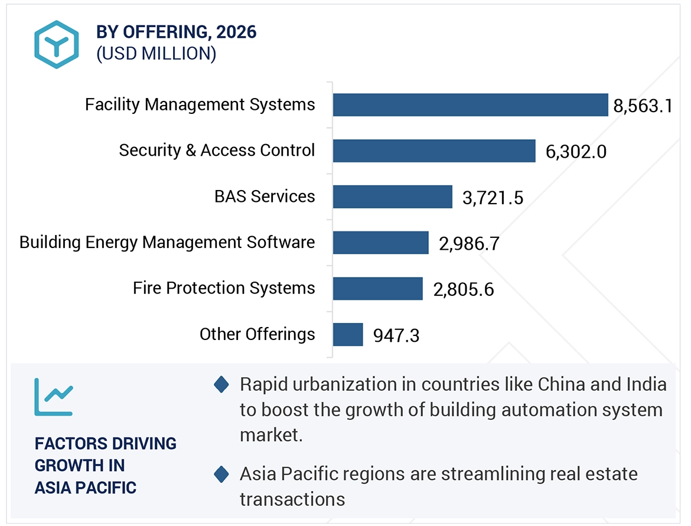Click the diamond bullet beside Asia Pacific regions
This screenshot has height=526, width=691.
click(x=221, y=474)
